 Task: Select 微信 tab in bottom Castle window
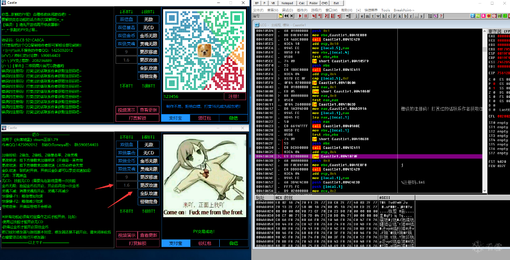pyautogui.click(x=233, y=243)
